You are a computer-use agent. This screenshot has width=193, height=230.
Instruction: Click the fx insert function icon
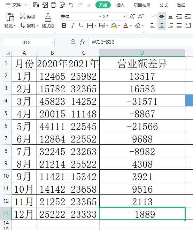click(82, 42)
